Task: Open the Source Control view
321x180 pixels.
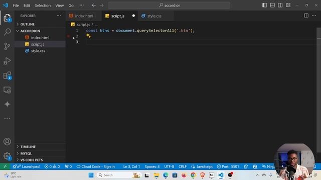Action: [x=7, y=46]
